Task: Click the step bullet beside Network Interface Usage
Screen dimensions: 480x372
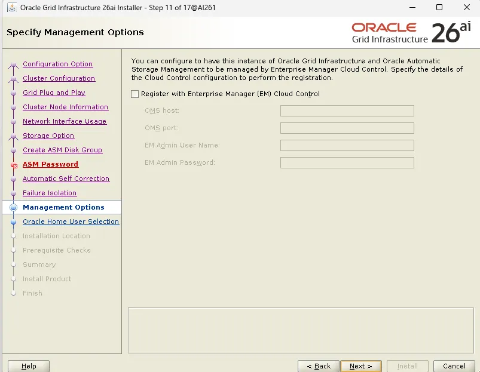Action: point(13,122)
